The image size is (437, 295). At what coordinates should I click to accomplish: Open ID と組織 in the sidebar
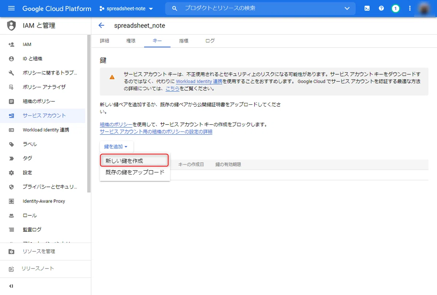pos(32,59)
